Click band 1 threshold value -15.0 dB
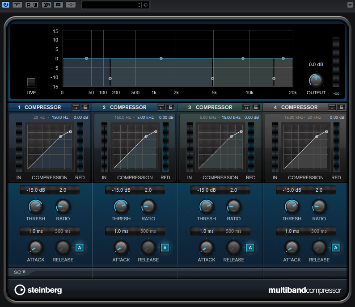 pos(36,190)
